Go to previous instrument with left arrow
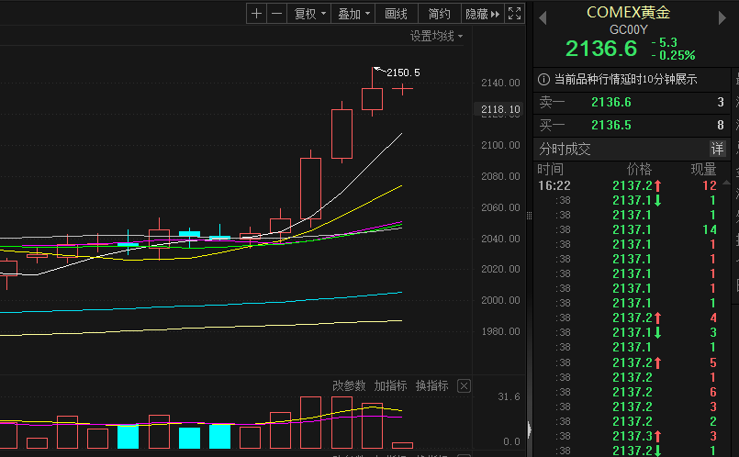The image size is (739, 457). tap(543, 17)
